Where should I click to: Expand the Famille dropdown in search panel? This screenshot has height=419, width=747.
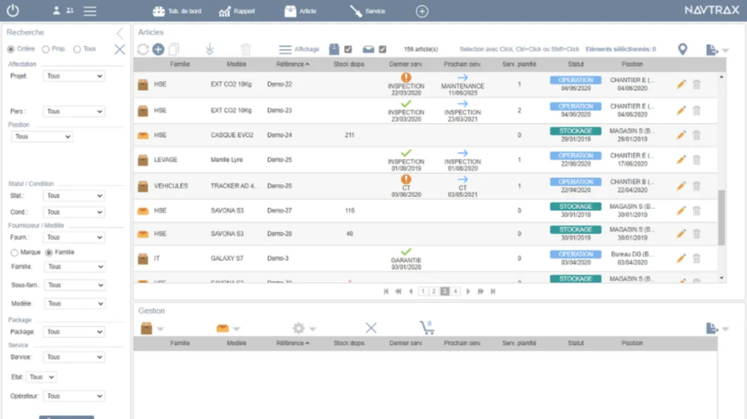pos(75,267)
